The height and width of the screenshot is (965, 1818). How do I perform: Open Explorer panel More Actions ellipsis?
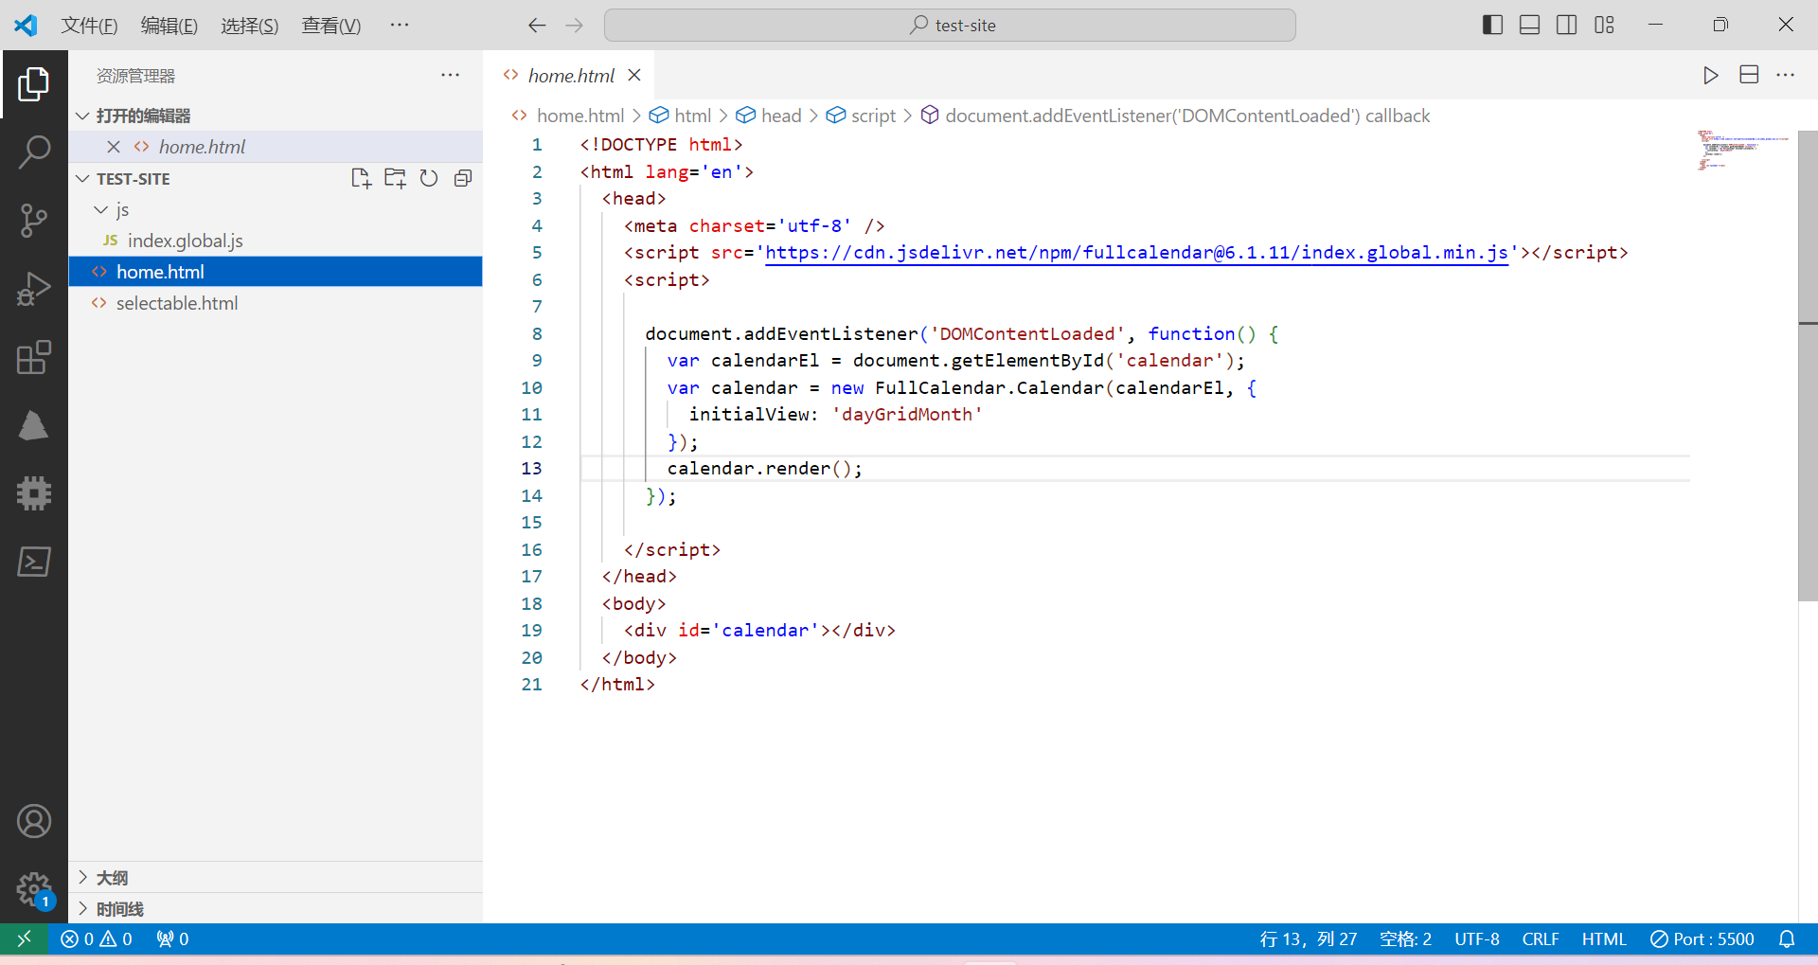click(x=451, y=75)
